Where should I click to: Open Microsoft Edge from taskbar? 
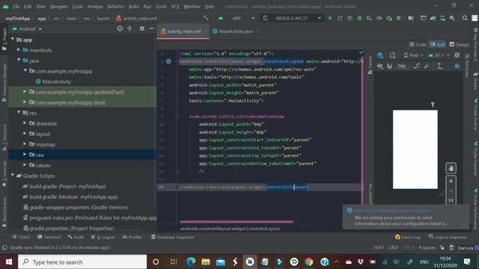pyautogui.click(x=191, y=262)
